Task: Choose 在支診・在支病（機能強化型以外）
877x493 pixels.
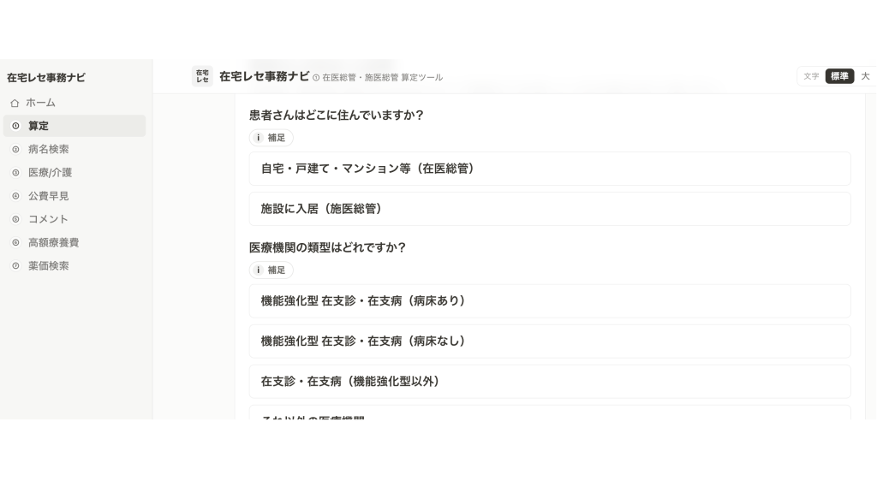Action: 550,381
